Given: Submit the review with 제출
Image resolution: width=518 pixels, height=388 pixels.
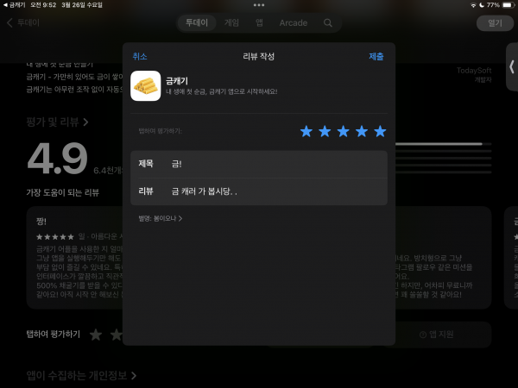Looking at the screenshot, I should pos(376,56).
